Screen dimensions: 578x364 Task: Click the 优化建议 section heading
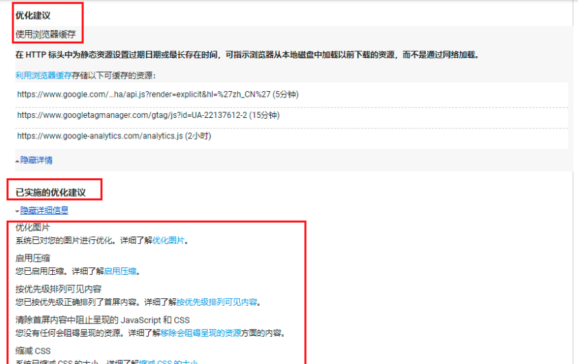pos(33,14)
